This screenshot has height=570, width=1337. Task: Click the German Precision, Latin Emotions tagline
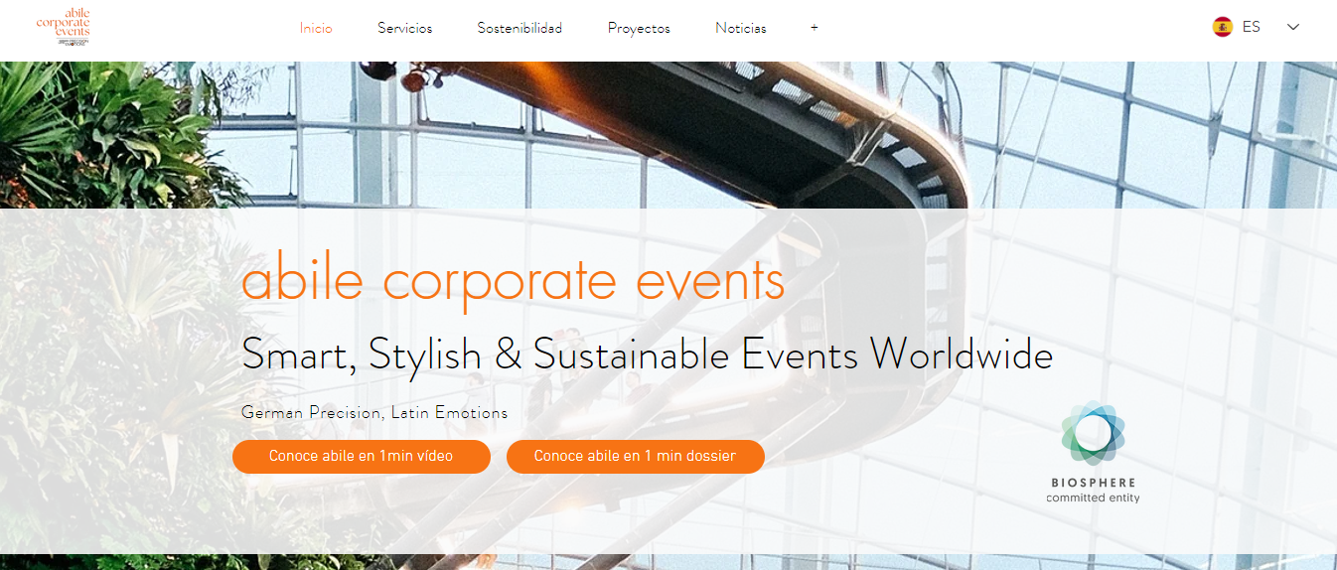(374, 413)
